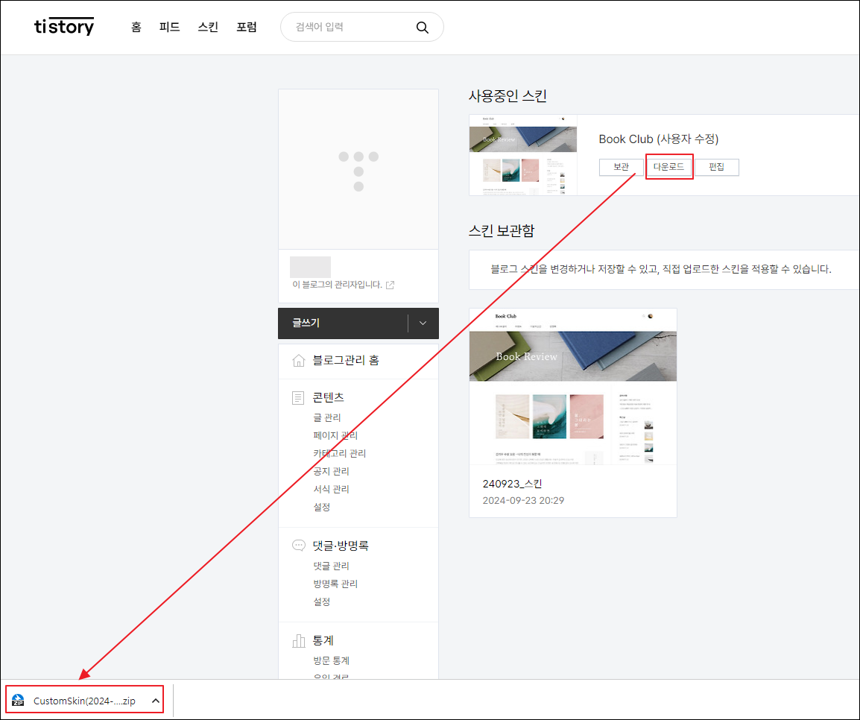
Task: Open blog via external link icon
Action: pyautogui.click(x=390, y=285)
